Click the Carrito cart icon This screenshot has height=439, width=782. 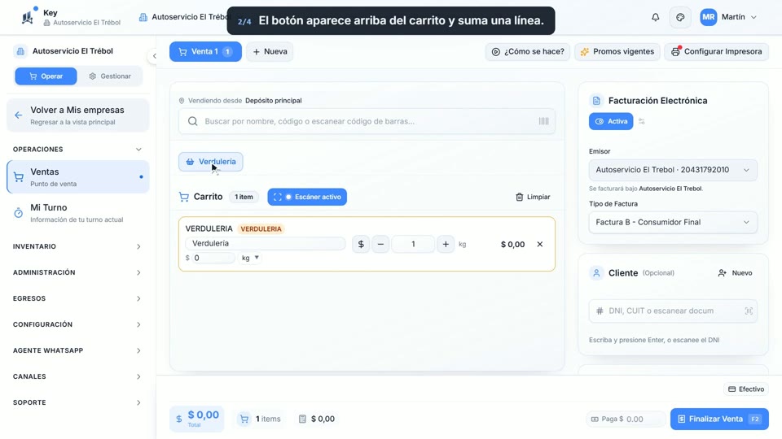183,197
